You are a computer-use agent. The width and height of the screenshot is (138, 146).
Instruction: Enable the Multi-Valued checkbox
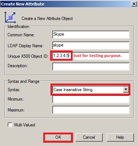(x=10, y=125)
